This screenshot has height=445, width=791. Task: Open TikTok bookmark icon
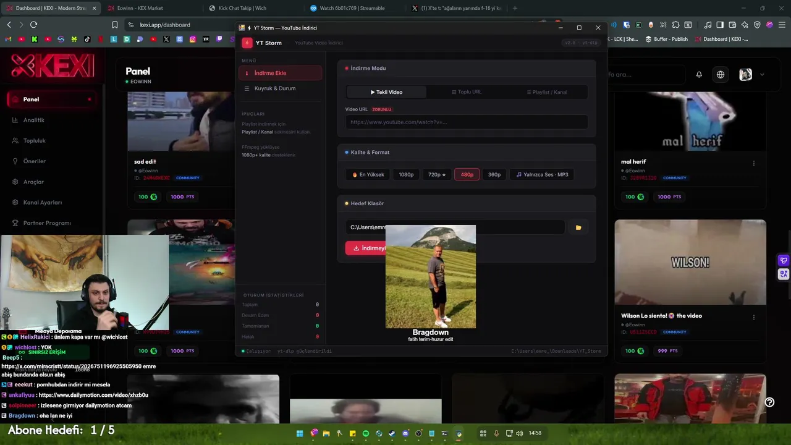pos(87,39)
